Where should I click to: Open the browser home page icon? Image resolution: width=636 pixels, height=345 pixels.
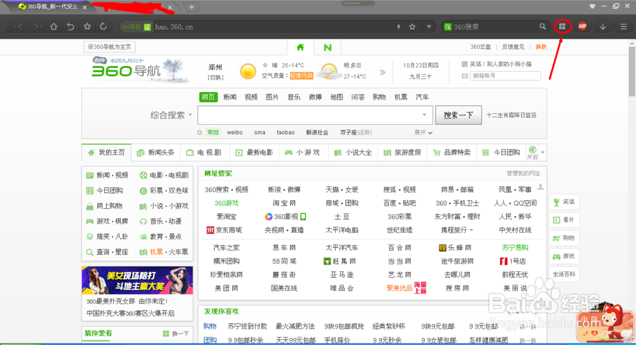tap(53, 27)
